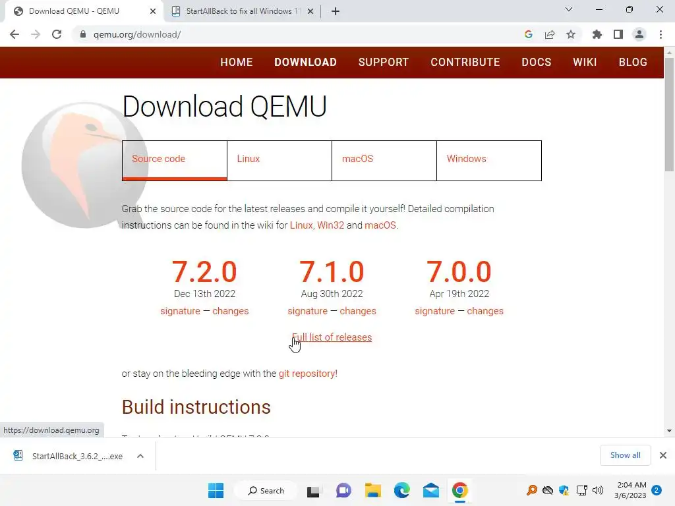Open the Linux wiki compilation link
The image size is (675, 506).
[301, 225]
